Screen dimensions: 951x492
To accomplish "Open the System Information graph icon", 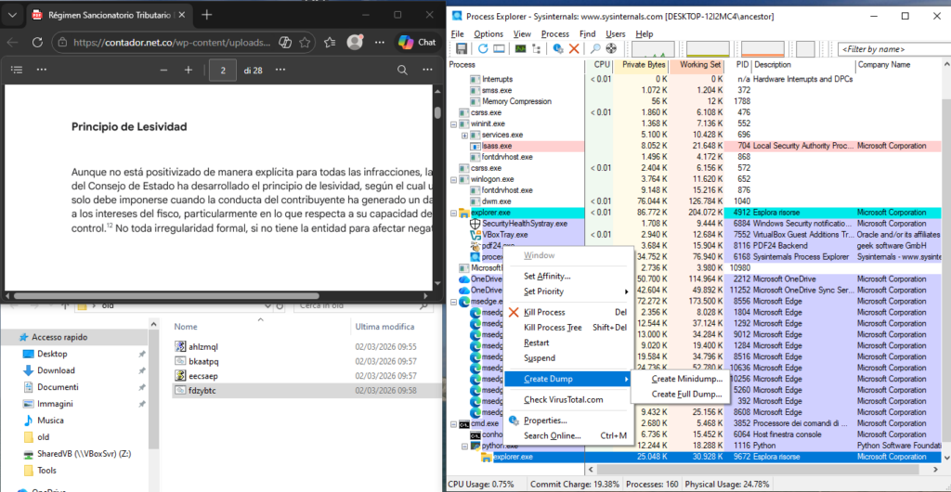I will point(521,48).
